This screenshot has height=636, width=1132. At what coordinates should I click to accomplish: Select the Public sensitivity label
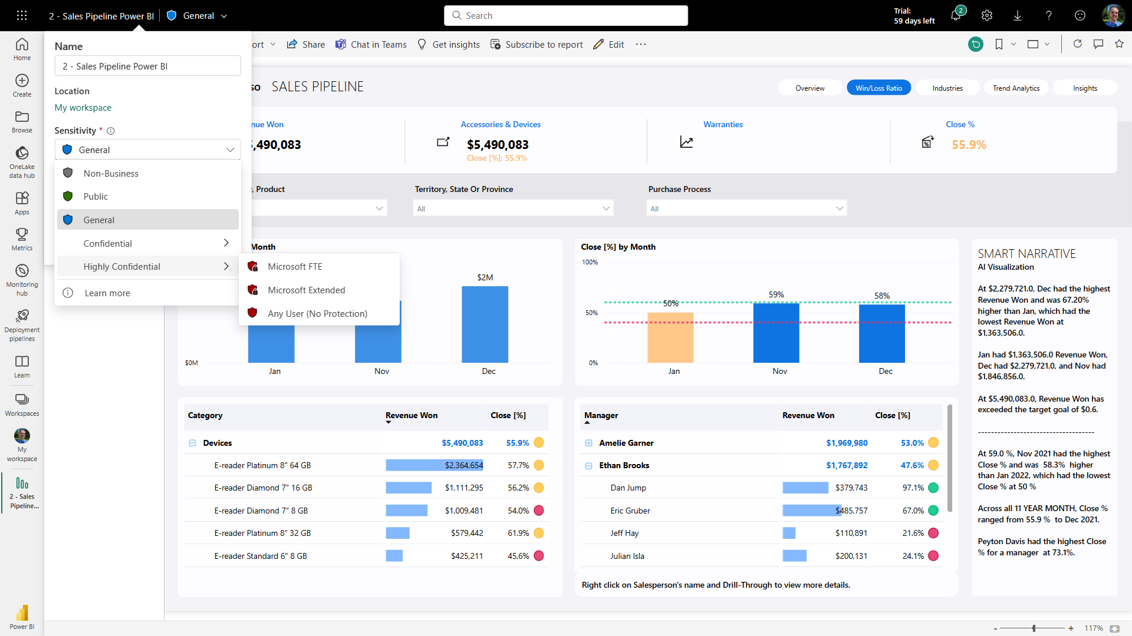click(x=96, y=196)
